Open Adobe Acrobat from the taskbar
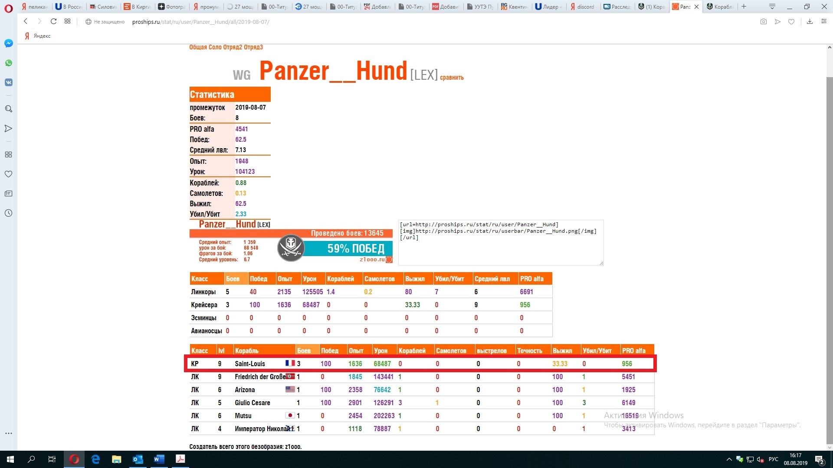This screenshot has height=468, width=833. (180, 459)
